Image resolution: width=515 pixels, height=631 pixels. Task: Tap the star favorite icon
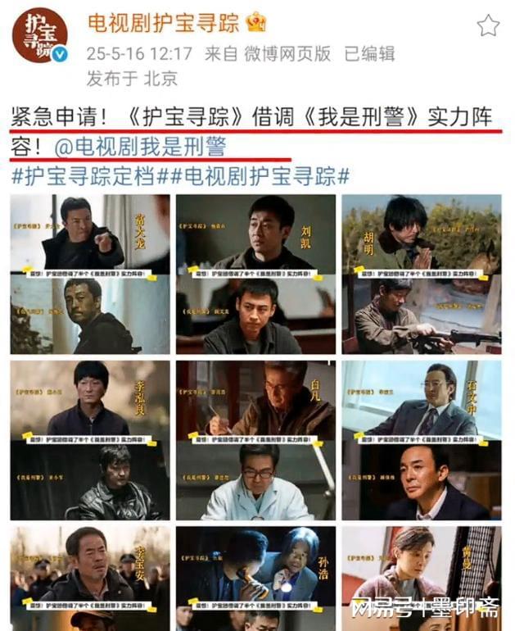pos(488,25)
